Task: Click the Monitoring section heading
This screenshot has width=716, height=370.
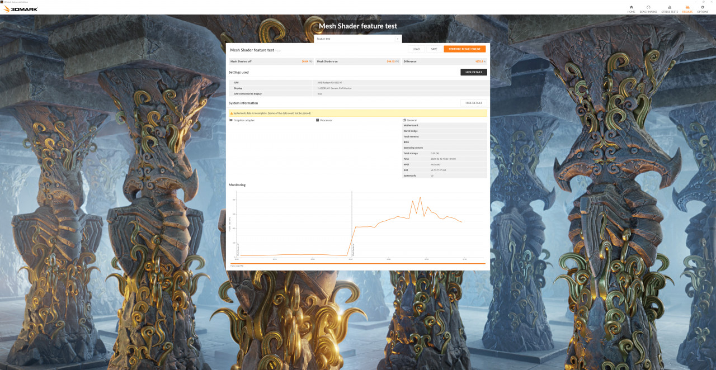Action: click(237, 185)
